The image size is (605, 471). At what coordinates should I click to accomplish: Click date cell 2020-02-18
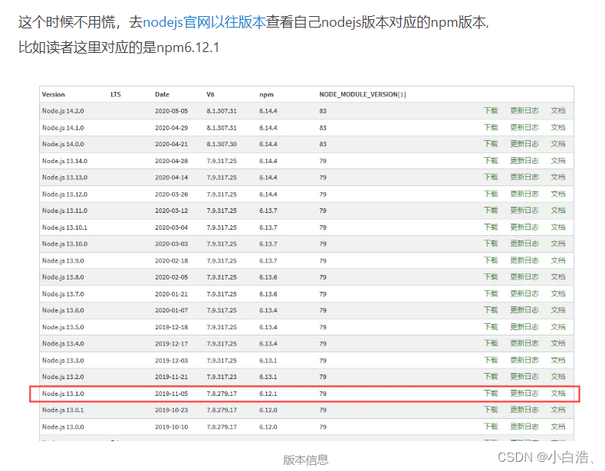[x=171, y=261]
